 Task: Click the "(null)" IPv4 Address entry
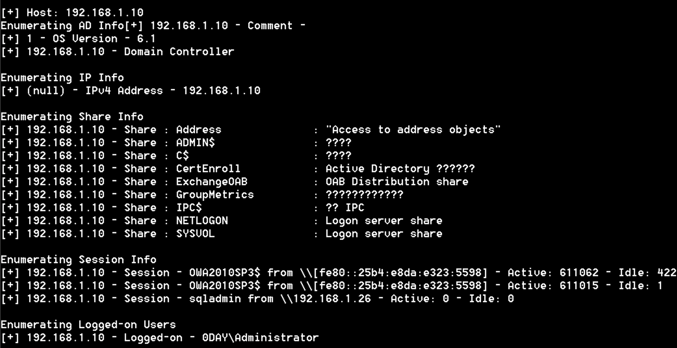coord(45,91)
